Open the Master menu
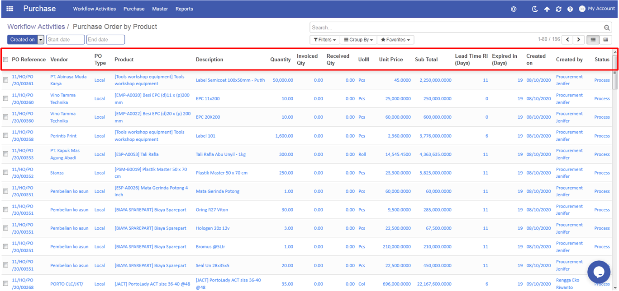 click(160, 9)
